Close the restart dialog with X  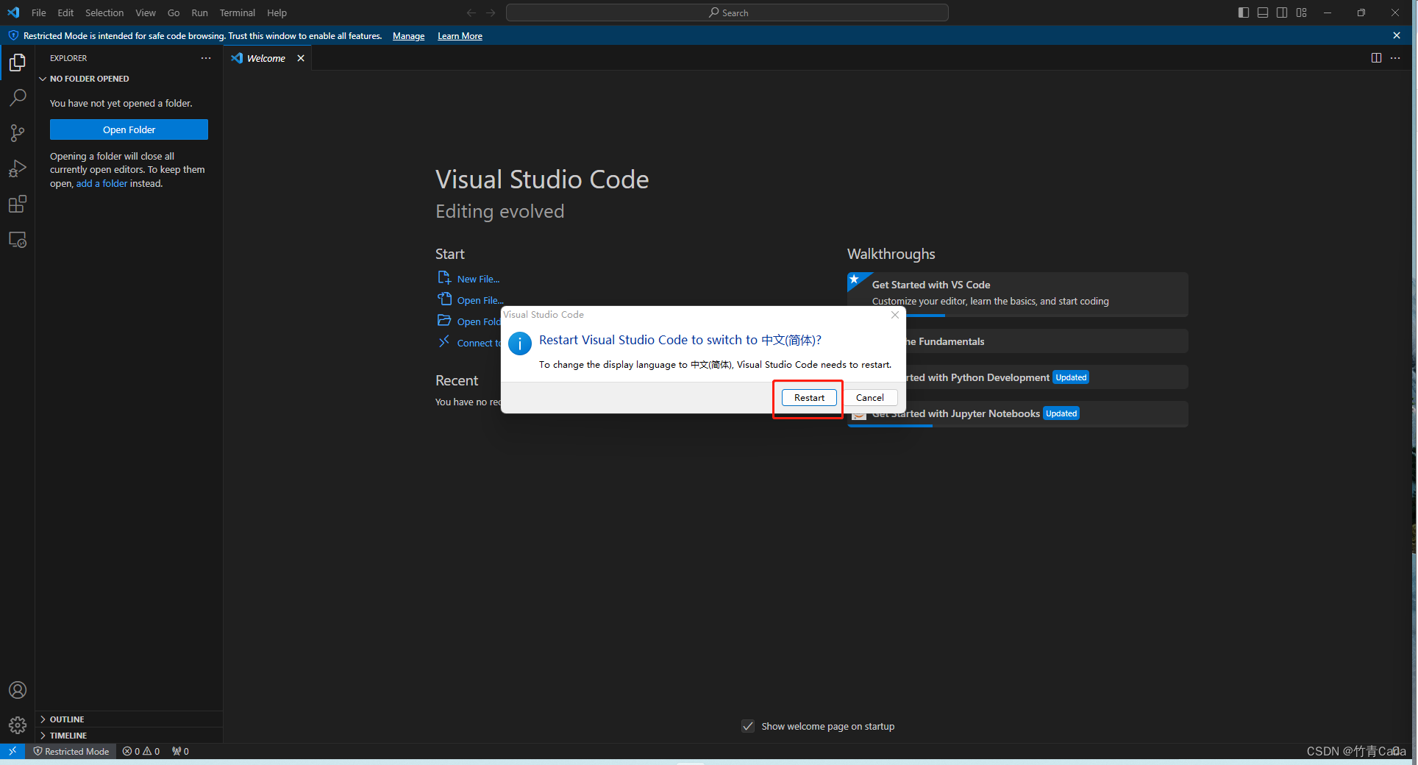click(x=895, y=315)
